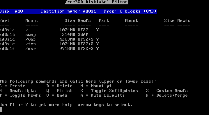
Task: Click the 'N = Newfs Opts' command
Action: tap(18, 91)
